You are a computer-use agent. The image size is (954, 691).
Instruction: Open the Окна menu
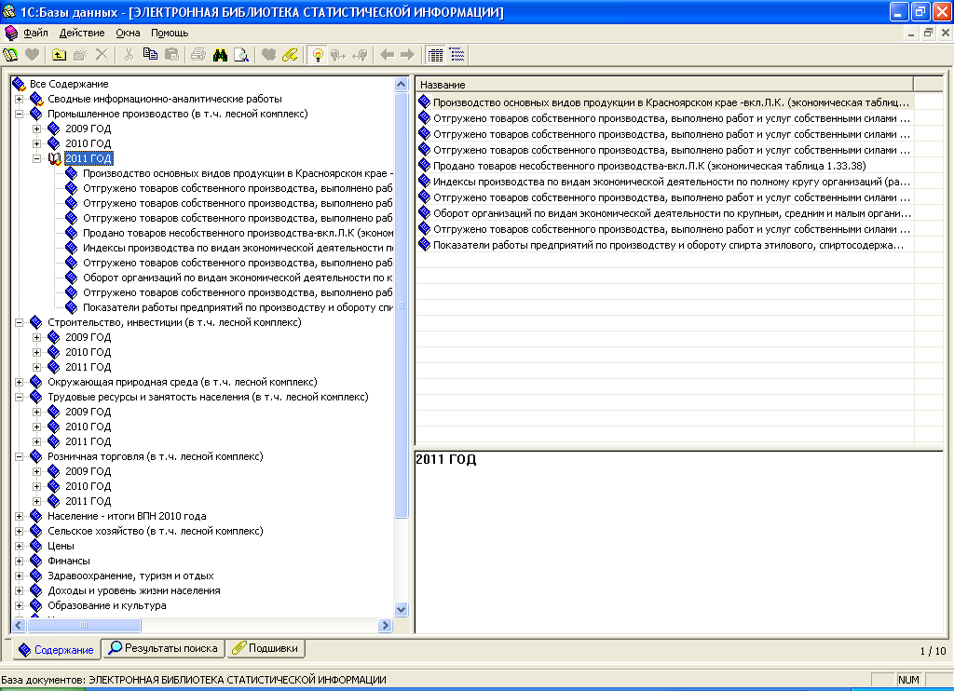pyautogui.click(x=128, y=33)
